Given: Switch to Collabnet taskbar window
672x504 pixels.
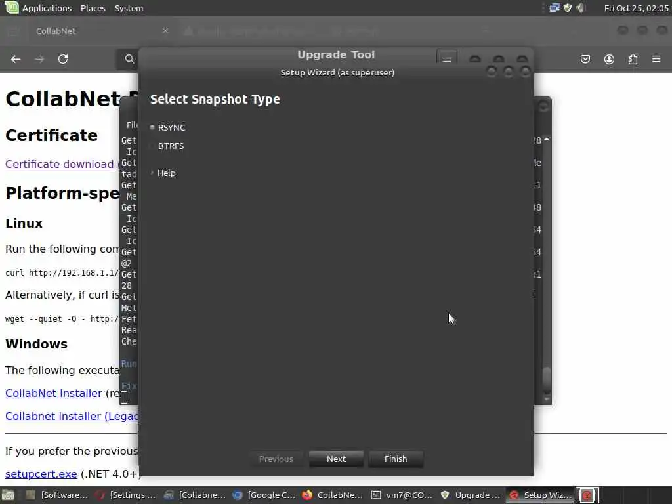Looking at the screenshot, I should [x=194, y=495].
